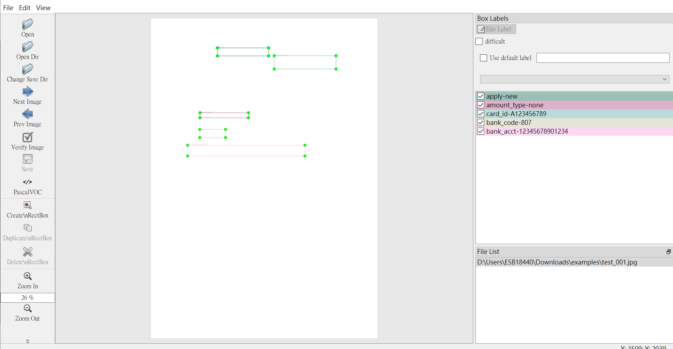673x349 pixels.
Task: Go to Prev Image arrow
Action: (28, 114)
